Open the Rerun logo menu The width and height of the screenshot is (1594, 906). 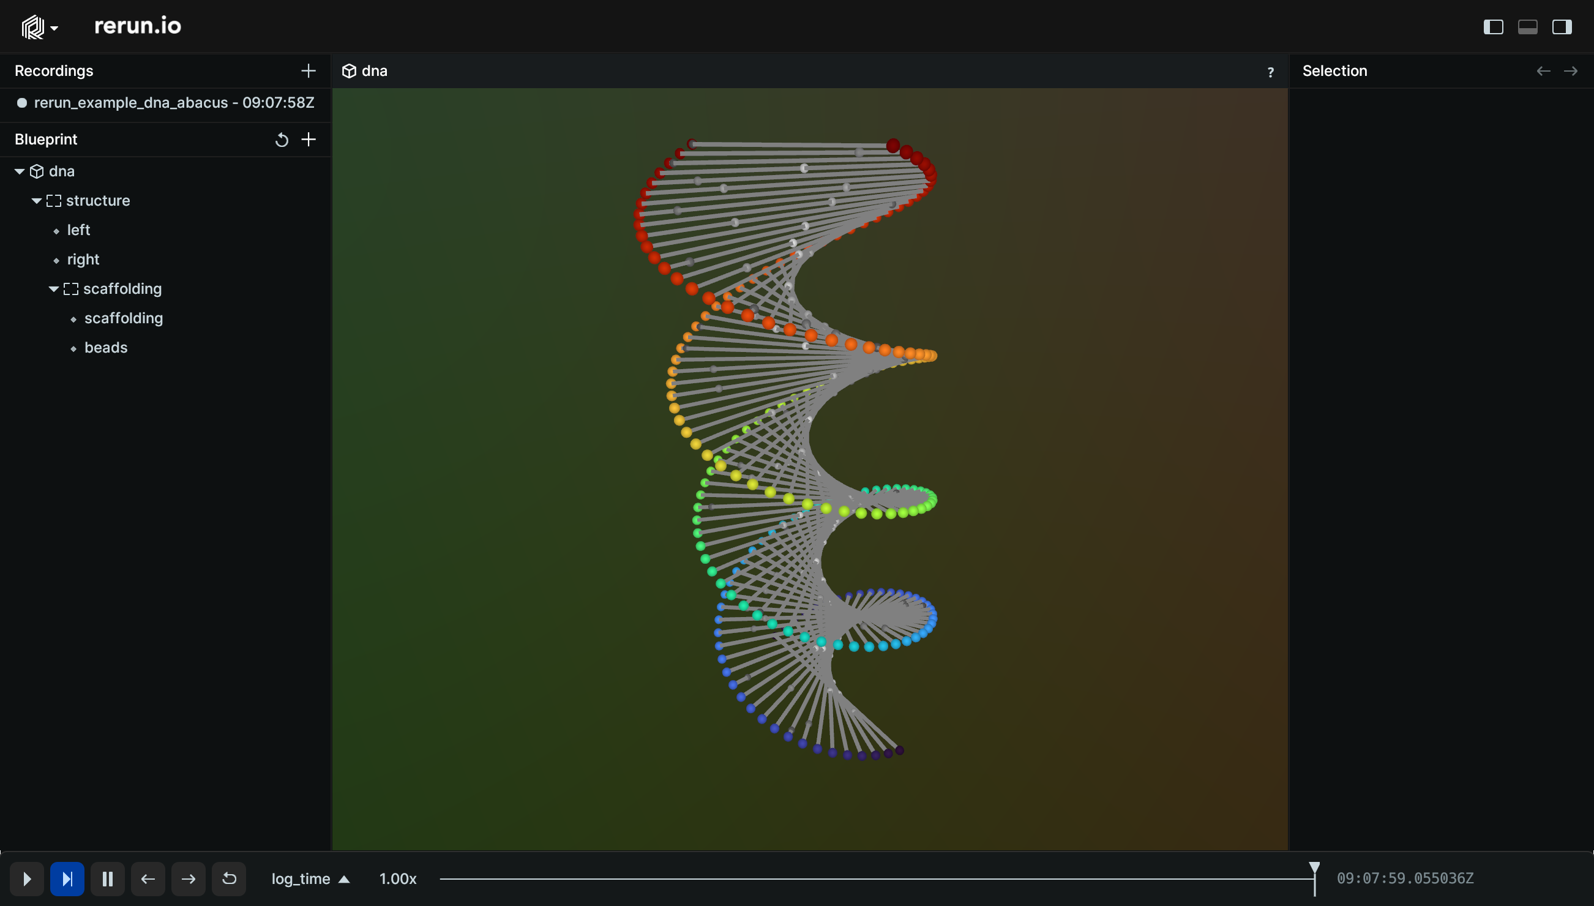pos(39,27)
